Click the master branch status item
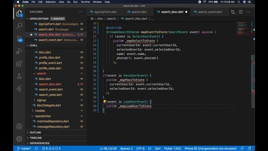The image size is (268, 151). tap(24, 148)
